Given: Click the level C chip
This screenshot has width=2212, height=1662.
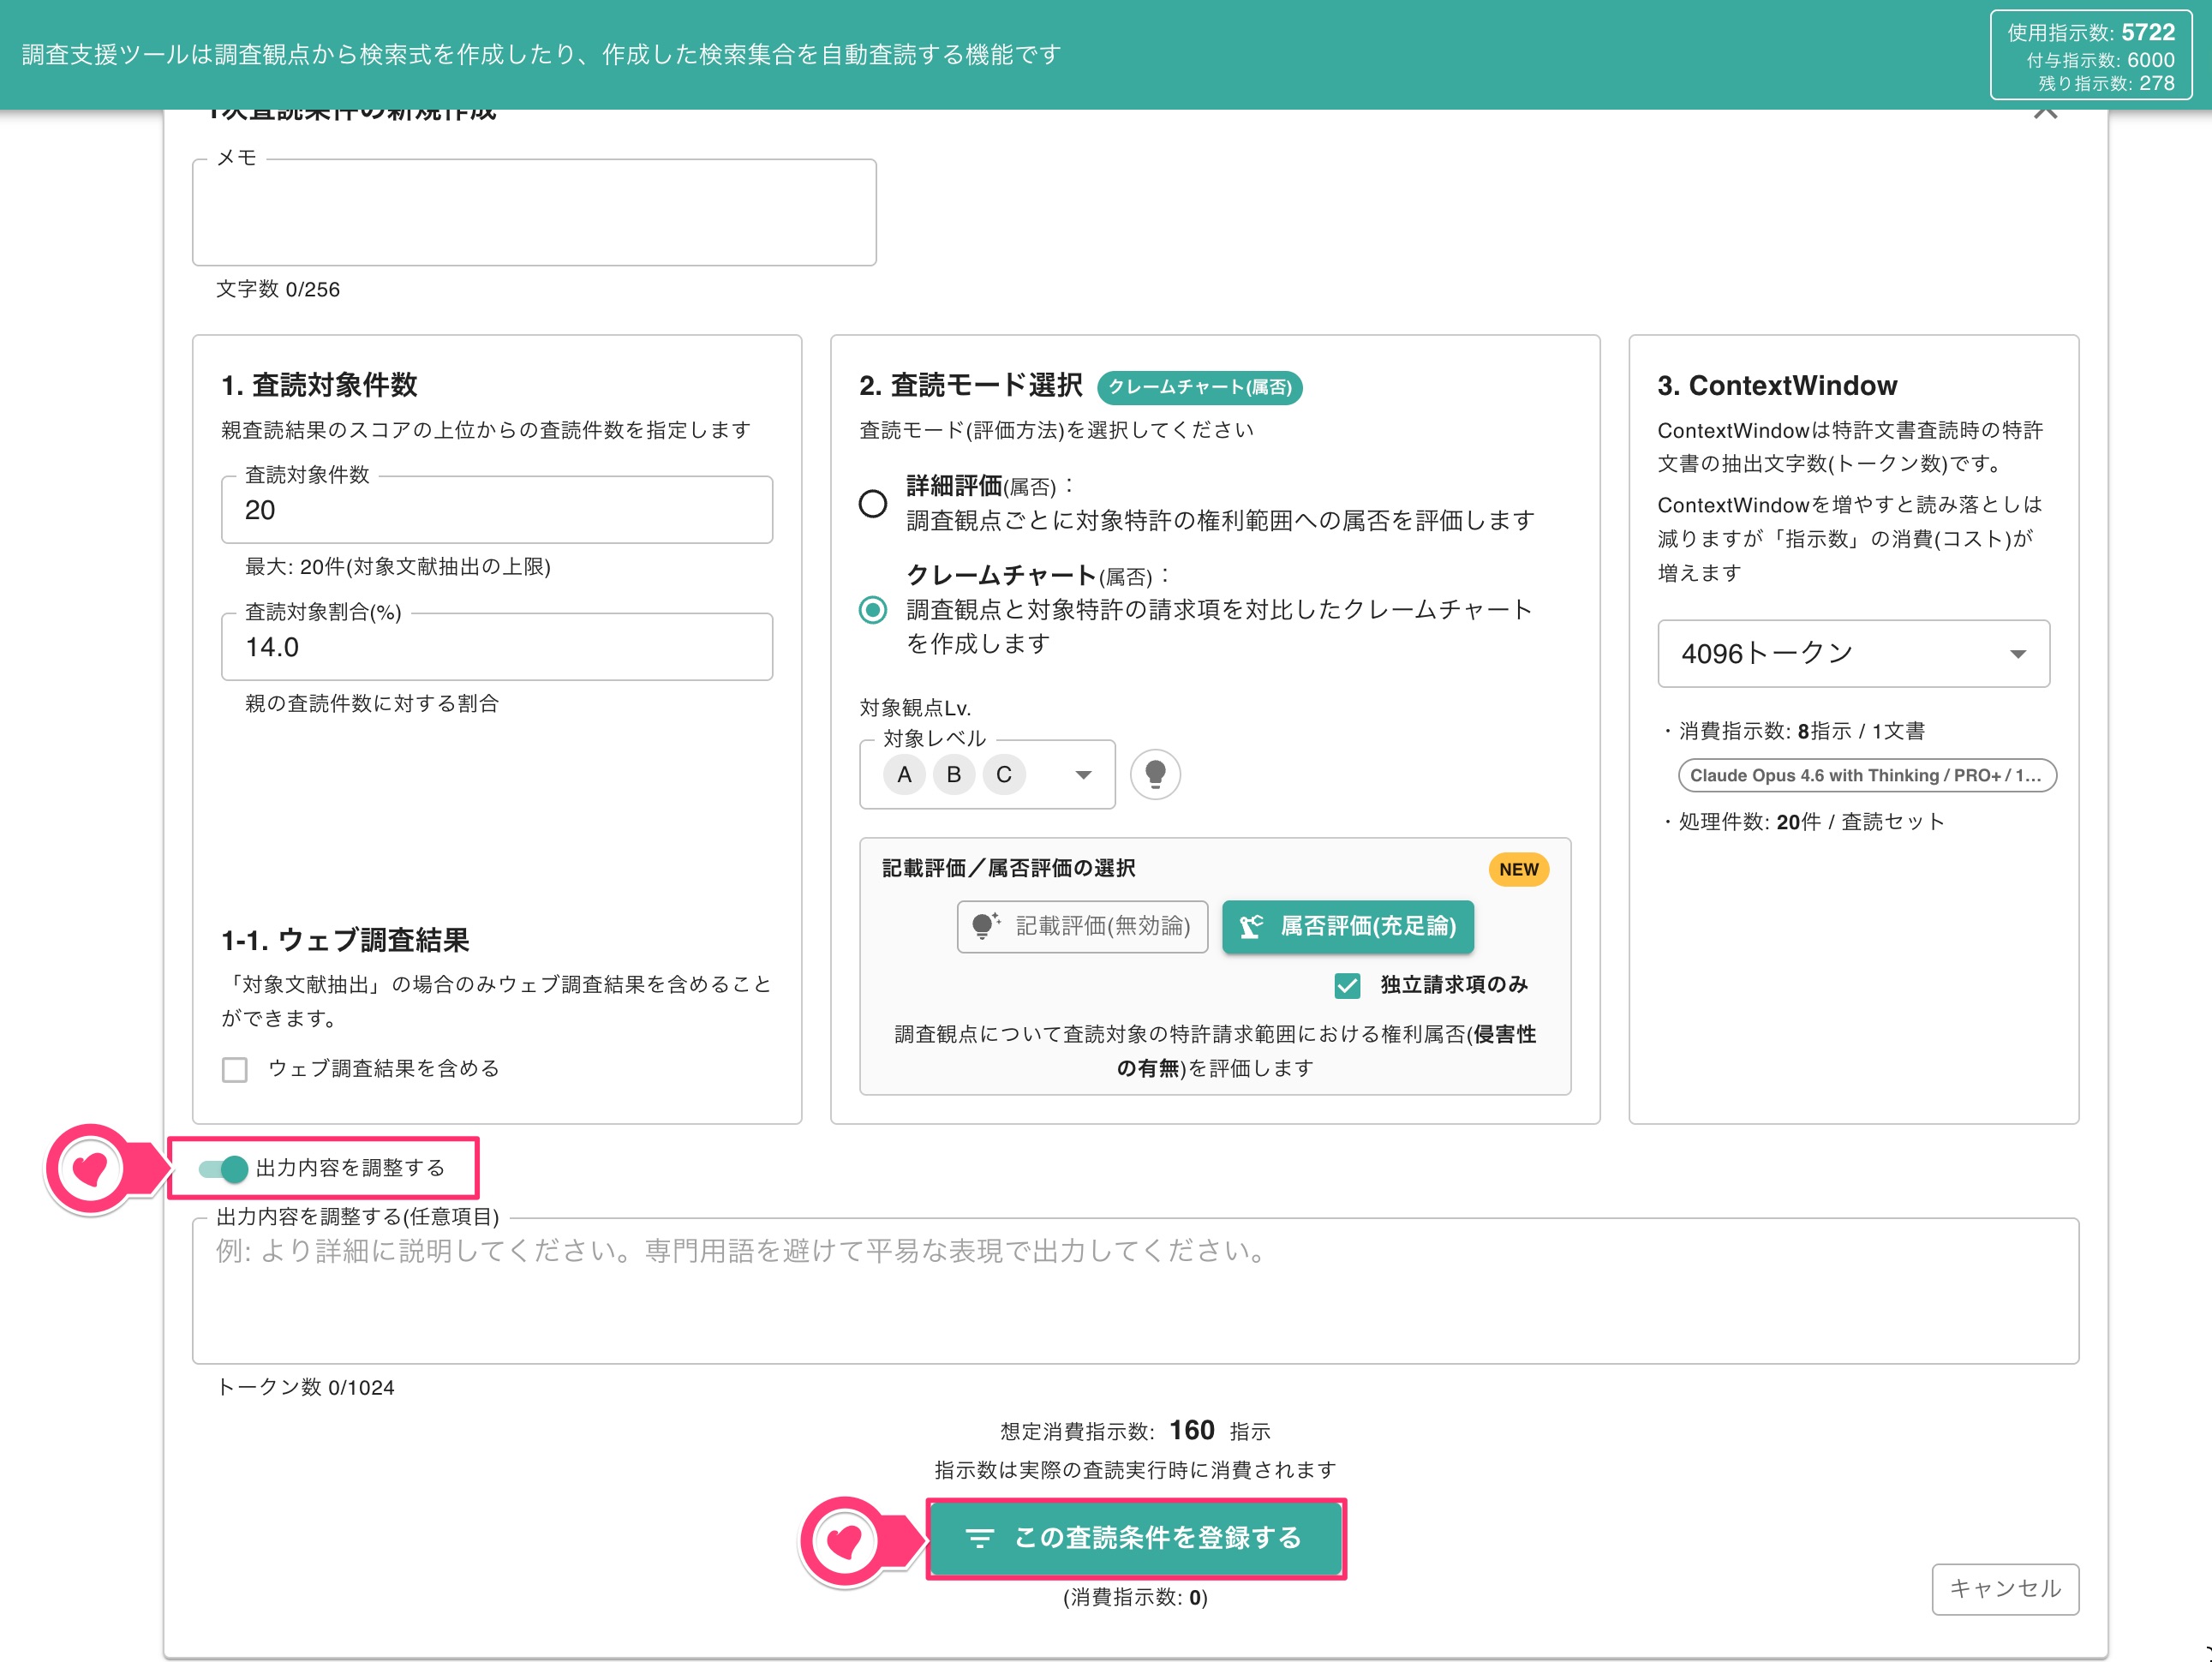Looking at the screenshot, I should click(1004, 775).
